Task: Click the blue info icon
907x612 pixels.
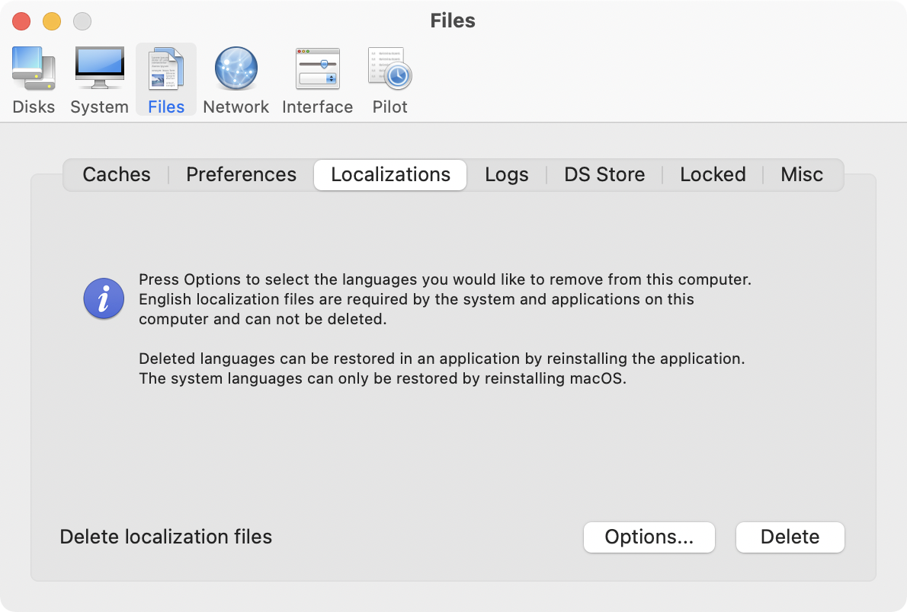Action: point(104,298)
